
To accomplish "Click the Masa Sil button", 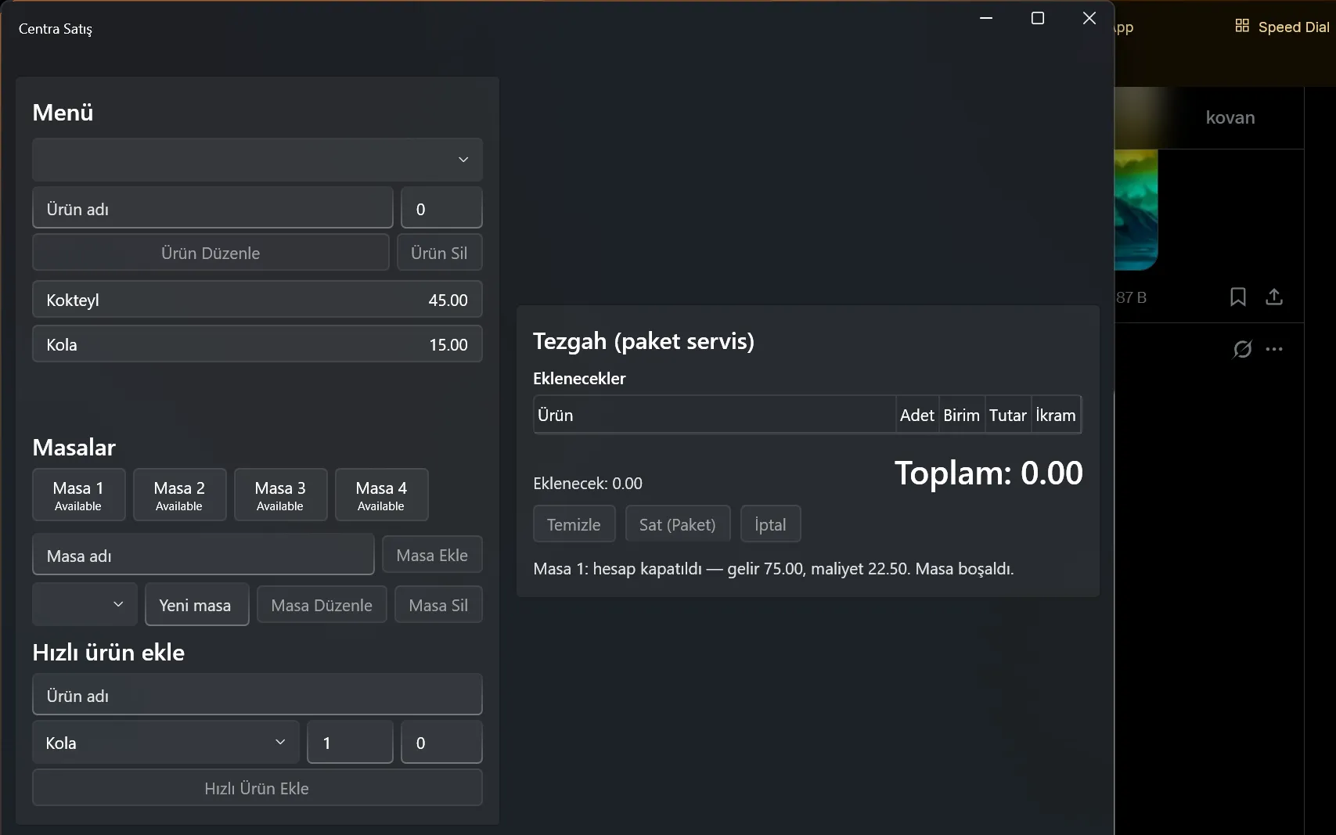I will [x=438, y=605].
